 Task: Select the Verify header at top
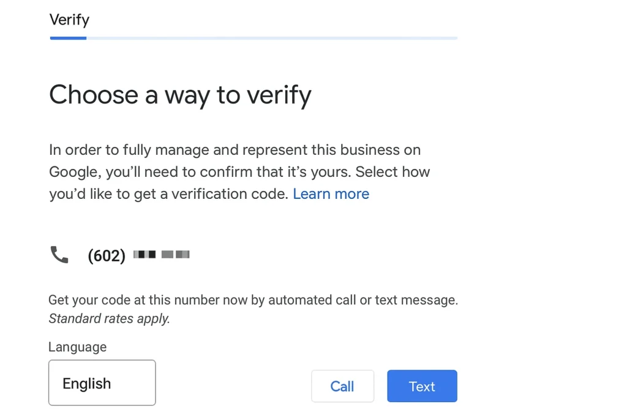tap(69, 20)
